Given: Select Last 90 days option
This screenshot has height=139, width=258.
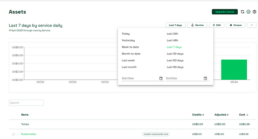Looking at the screenshot, I should (175, 67).
